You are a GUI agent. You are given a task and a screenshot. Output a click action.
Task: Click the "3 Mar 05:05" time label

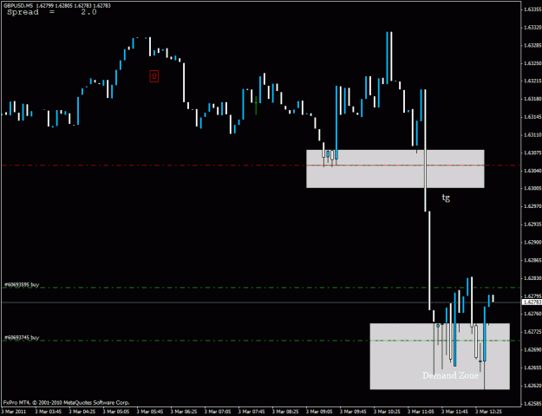(x=116, y=412)
